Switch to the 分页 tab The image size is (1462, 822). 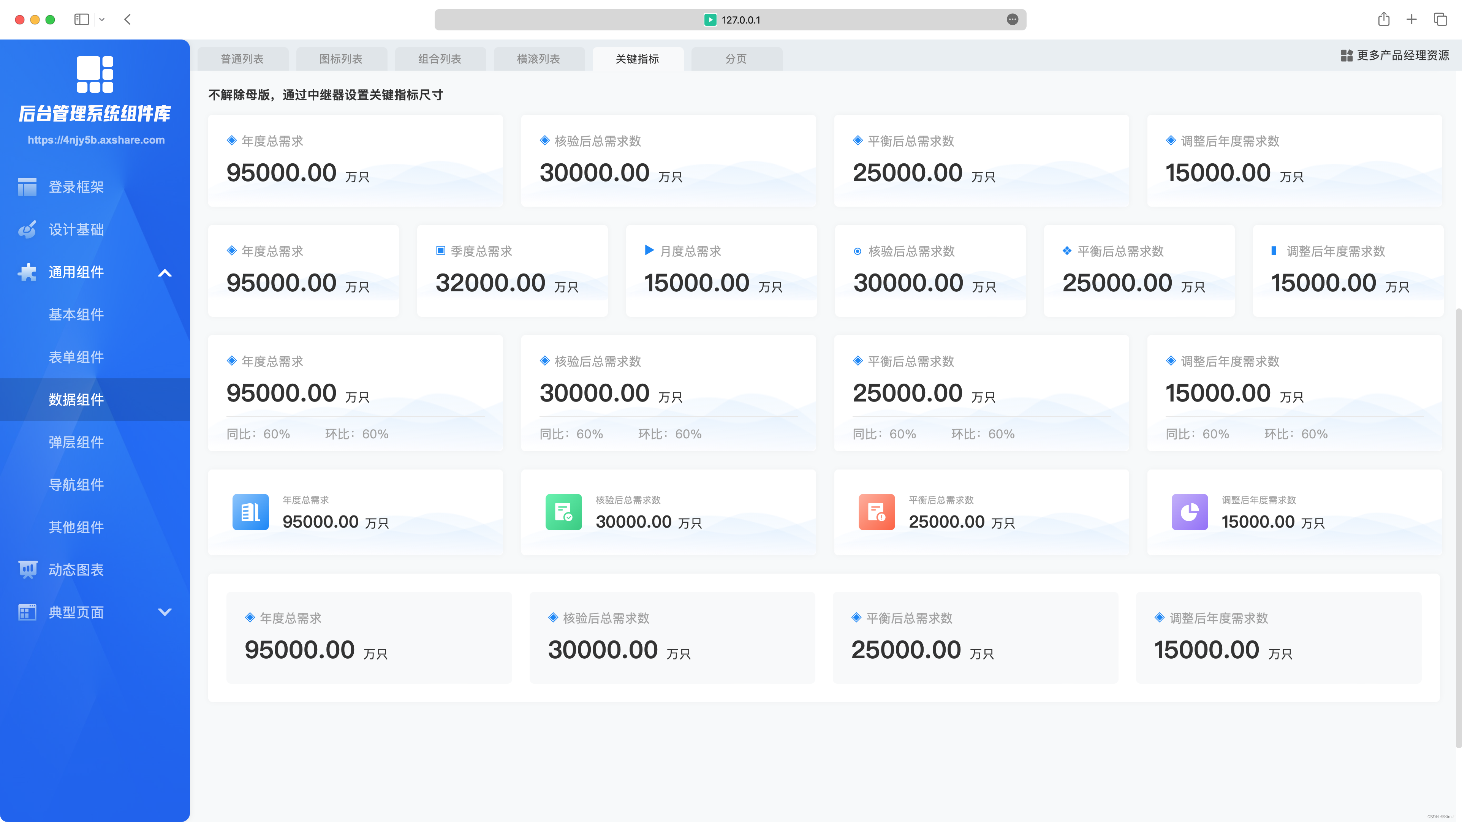(736, 59)
